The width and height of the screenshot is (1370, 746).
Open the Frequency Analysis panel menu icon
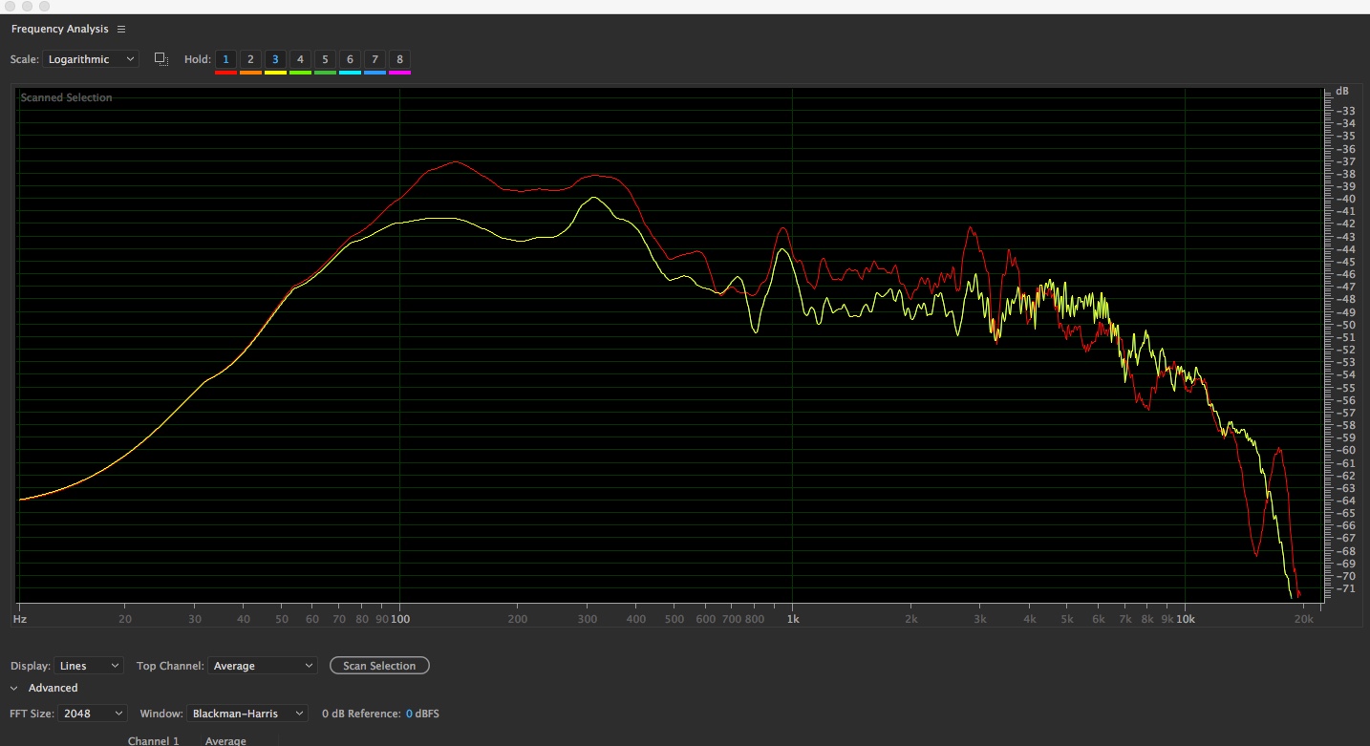[x=121, y=30]
